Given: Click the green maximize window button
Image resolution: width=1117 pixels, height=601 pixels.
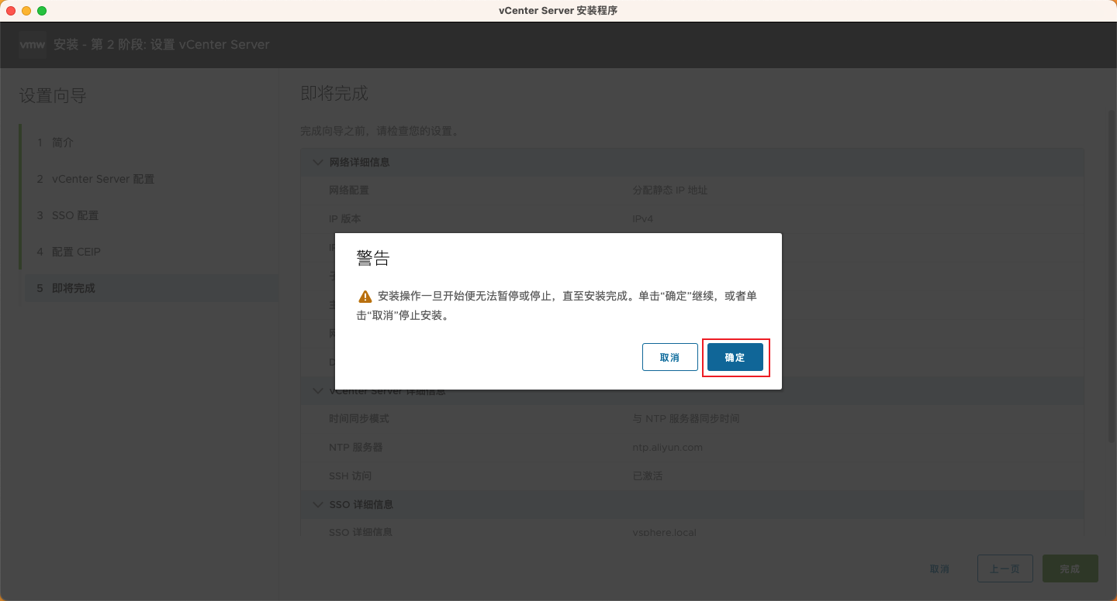Looking at the screenshot, I should coord(42,11).
